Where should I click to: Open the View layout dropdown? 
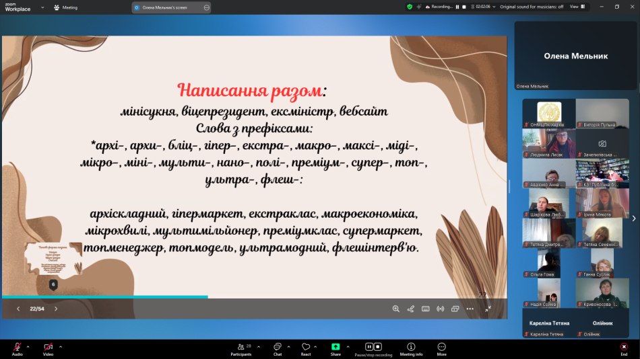[x=576, y=7]
